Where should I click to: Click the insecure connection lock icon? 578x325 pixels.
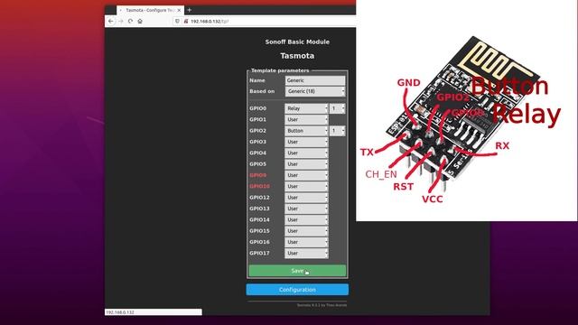(x=186, y=22)
